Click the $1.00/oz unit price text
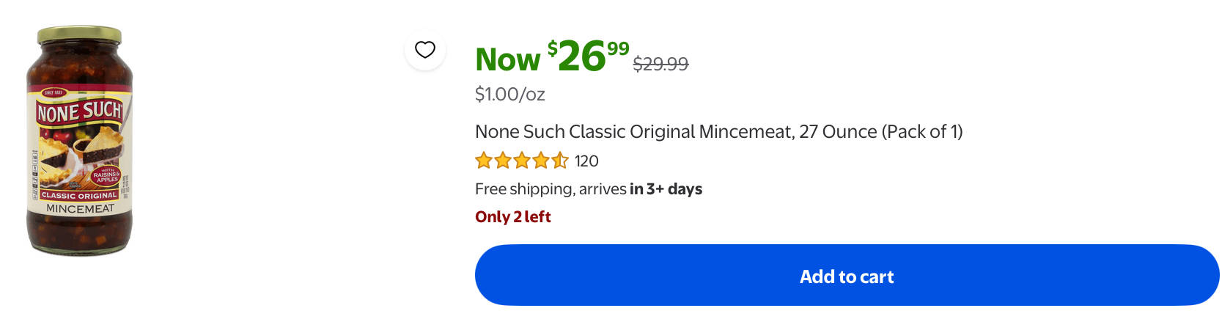Image resolution: width=1222 pixels, height=319 pixels. click(510, 95)
